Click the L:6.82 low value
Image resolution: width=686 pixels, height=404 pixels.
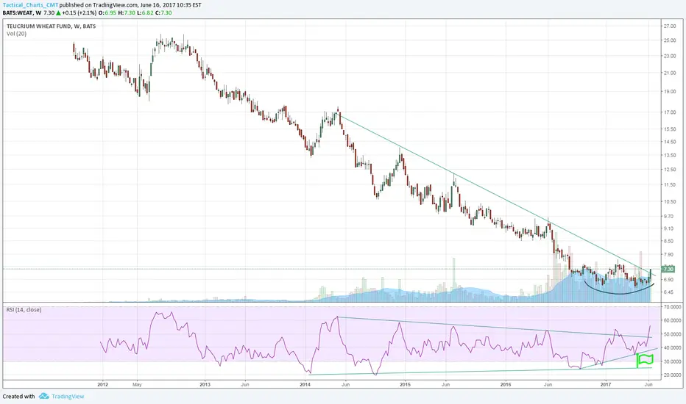[x=145, y=13]
